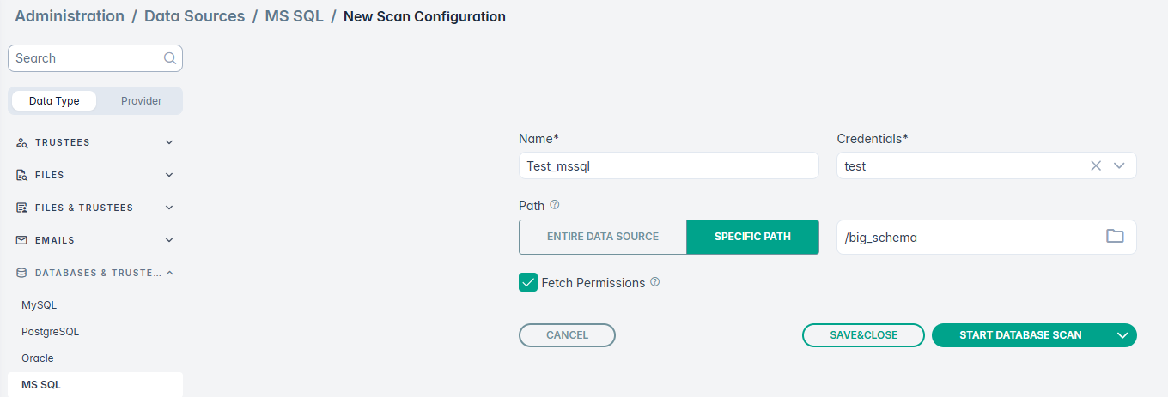The image size is (1168, 397).
Task: Expand Start Database Scan options arrow
Action: click(1122, 335)
